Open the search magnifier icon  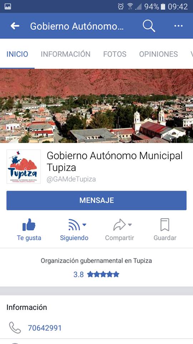(x=149, y=26)
